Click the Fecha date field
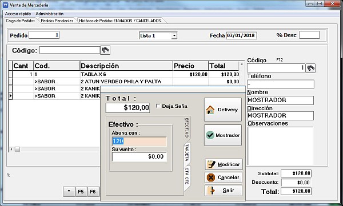Viewport: 343px width, 206px height. coord(241,35)
